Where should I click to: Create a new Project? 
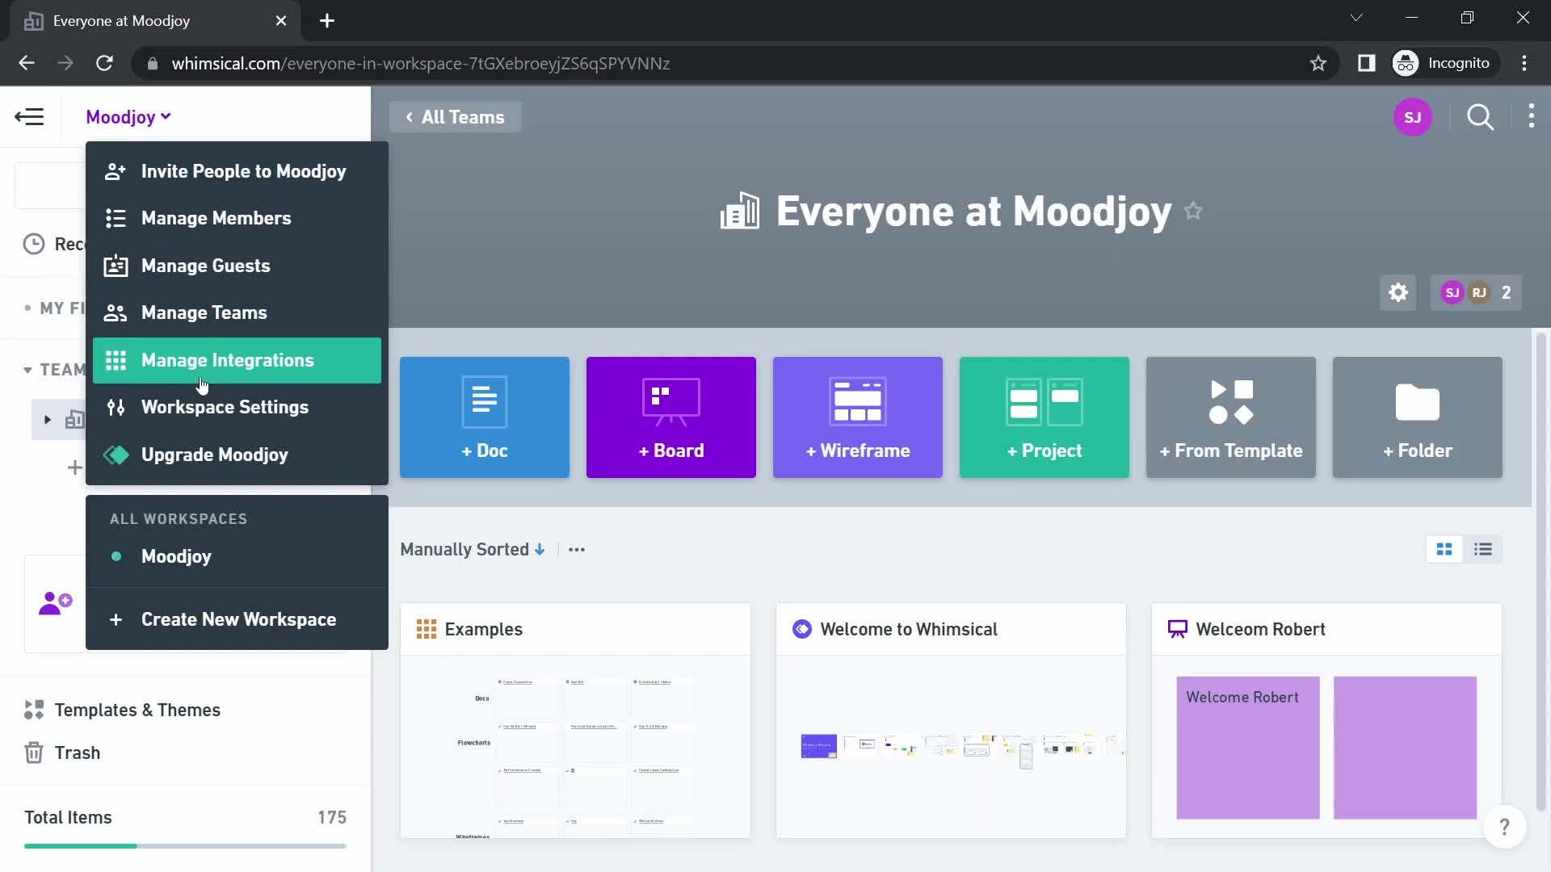coord(1045,417)
